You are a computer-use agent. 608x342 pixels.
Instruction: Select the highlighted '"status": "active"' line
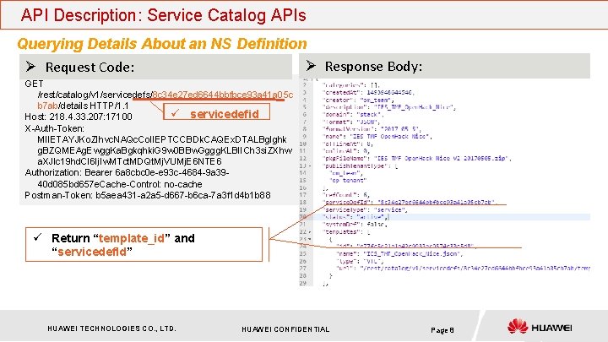coord(355,217)
